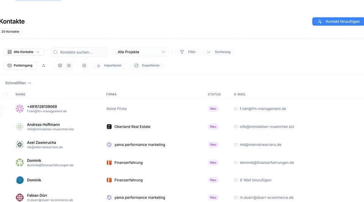Click email f.rien@fm-management.de in E-Mail column
Viewport: 364px width, 202px height.
263,109
